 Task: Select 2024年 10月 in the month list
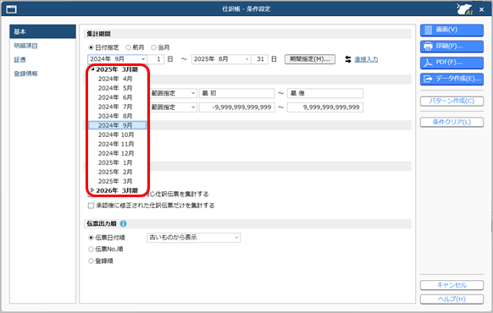(x=117, y=135)
